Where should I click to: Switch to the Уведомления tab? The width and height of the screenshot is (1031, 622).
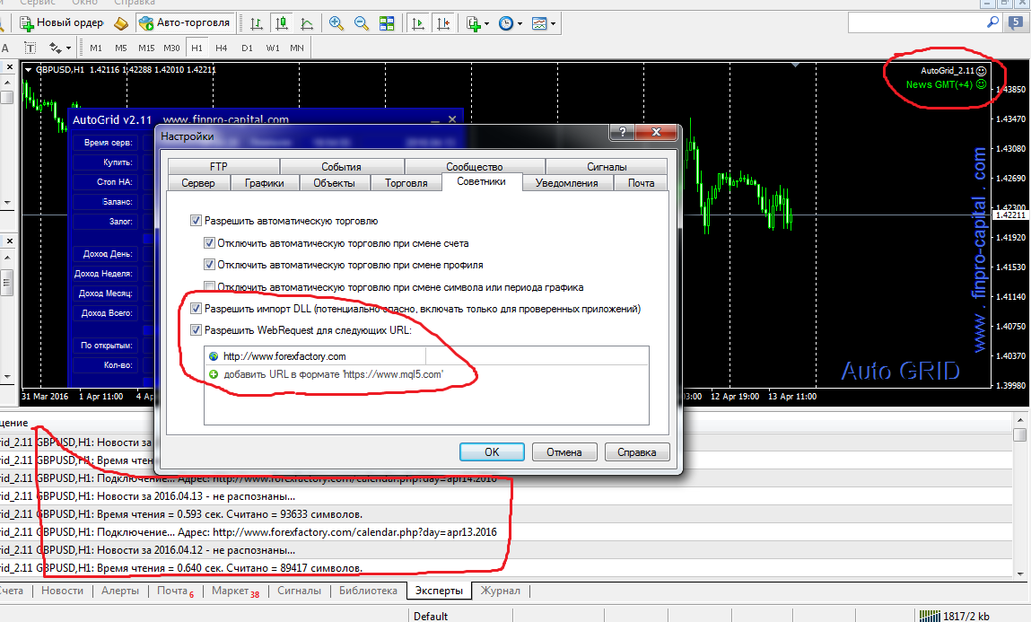[567, 183]
